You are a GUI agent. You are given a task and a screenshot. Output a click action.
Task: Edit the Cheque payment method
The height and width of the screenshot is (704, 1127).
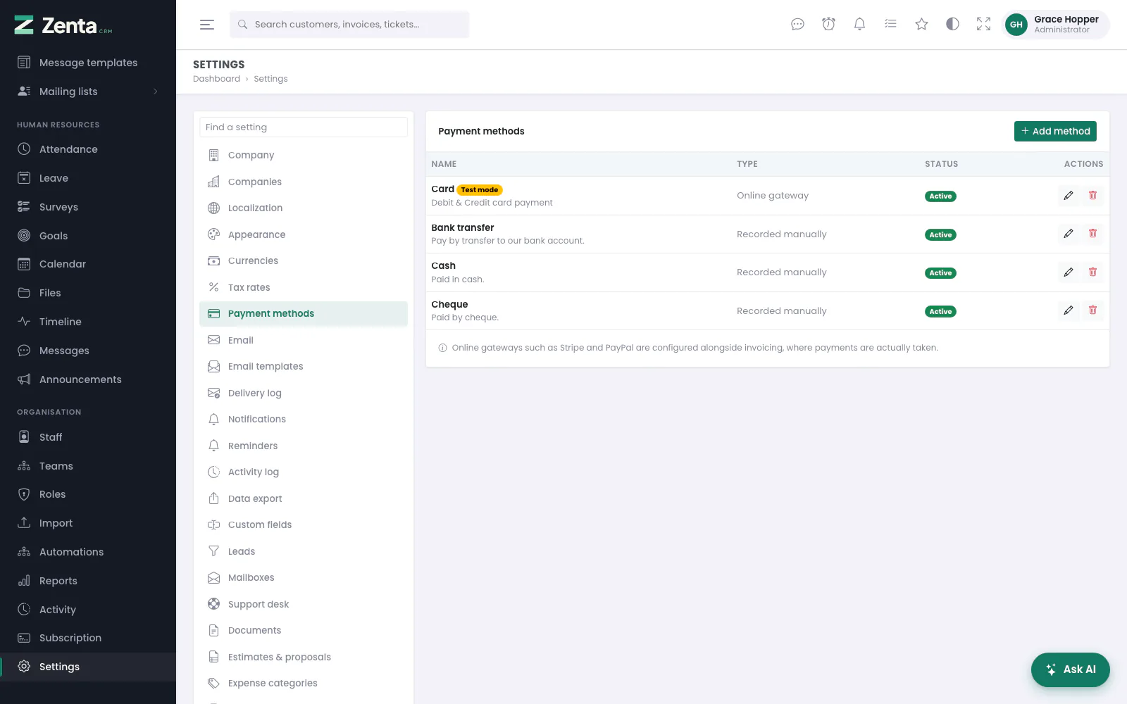(1069, 310)
